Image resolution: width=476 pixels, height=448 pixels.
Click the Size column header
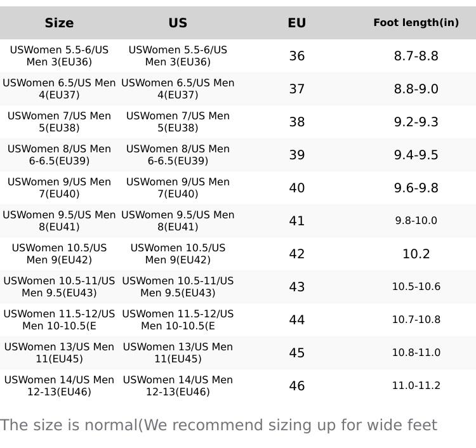coord(59,23)
